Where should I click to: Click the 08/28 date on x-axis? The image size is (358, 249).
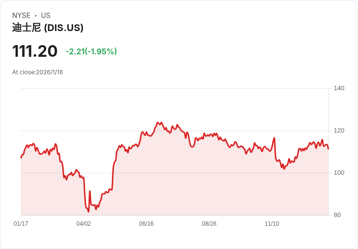tap(209, 224)
